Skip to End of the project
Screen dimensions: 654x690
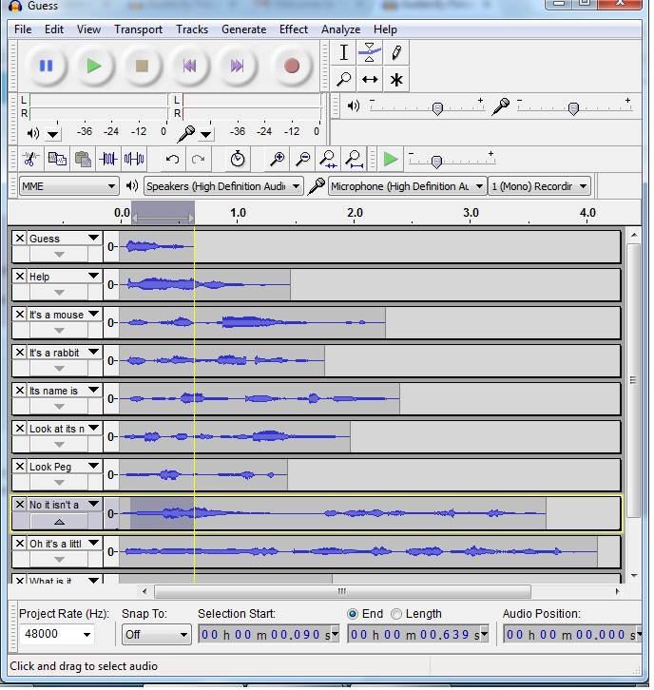(x=238, y=66)
